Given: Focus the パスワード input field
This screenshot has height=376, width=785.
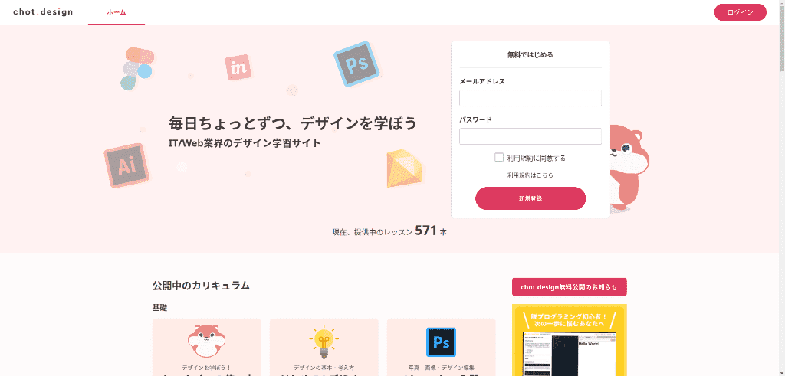Looking at the screenshot, I should [x=530, y=136].
